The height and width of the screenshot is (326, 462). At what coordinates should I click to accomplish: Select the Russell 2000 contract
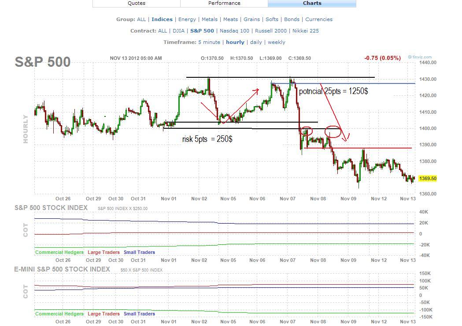click(x=271, y=31)
